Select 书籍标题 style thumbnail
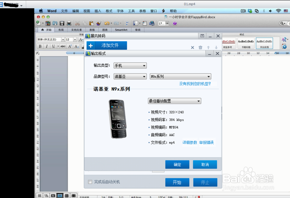The width and height of the screenshot is (290, 198). (x=246, y=43)
